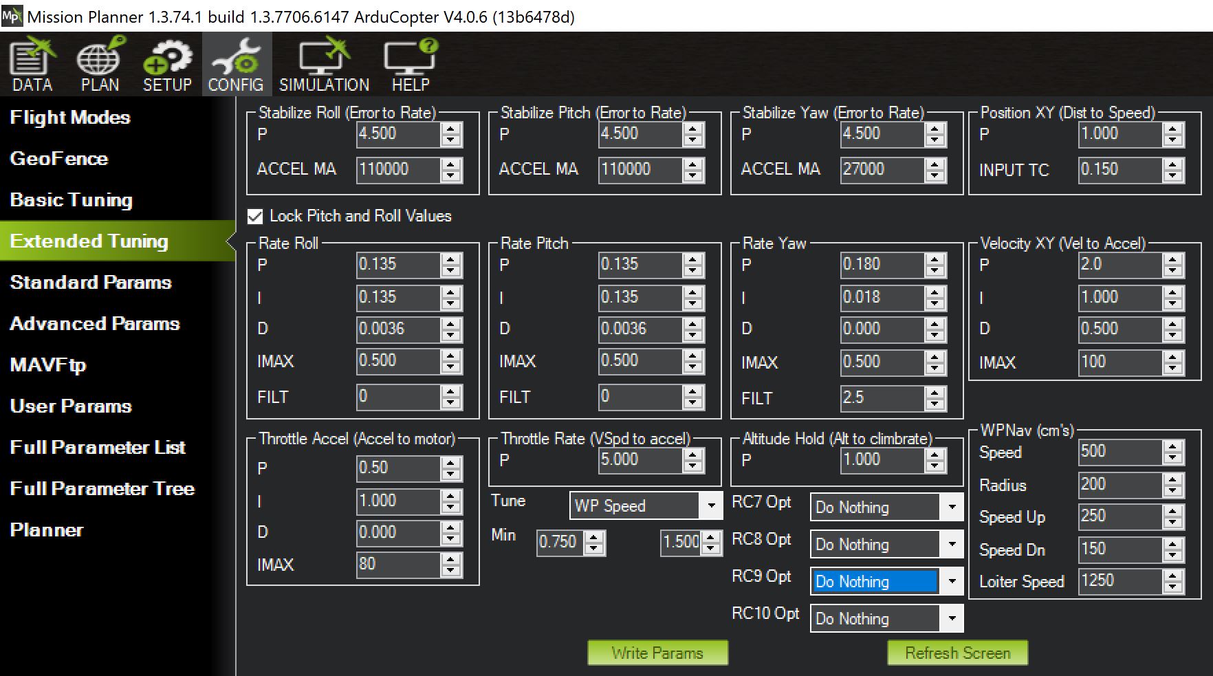This screenshot has height=676, width=1213.
Task: Decrease Rate Pitch FILT with down arrow
Action: tap(693, 403)
